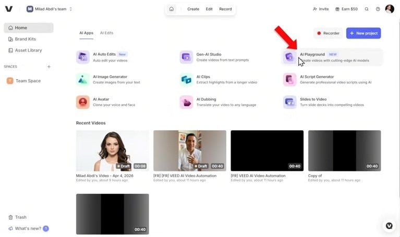Click the Invite button
The image size is (400, 237).
pos(321,9)
